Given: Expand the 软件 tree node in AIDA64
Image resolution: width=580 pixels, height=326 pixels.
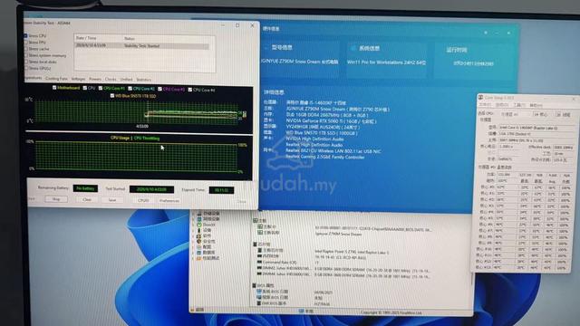Looking at the screenshot, I should 193,235.
